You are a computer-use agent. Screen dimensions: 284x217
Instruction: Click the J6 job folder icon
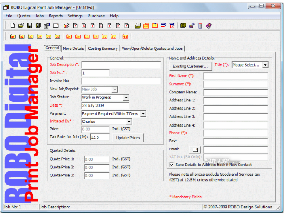click(113, 37)
